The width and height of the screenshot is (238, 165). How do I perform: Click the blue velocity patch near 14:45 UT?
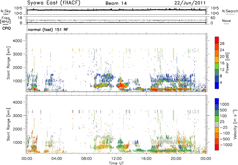tap(137, 142)
